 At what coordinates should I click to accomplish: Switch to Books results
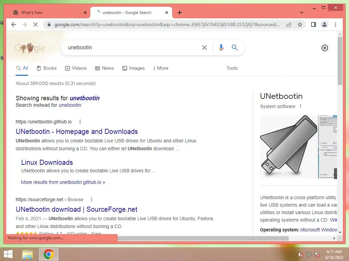click(x=46, y=68)
